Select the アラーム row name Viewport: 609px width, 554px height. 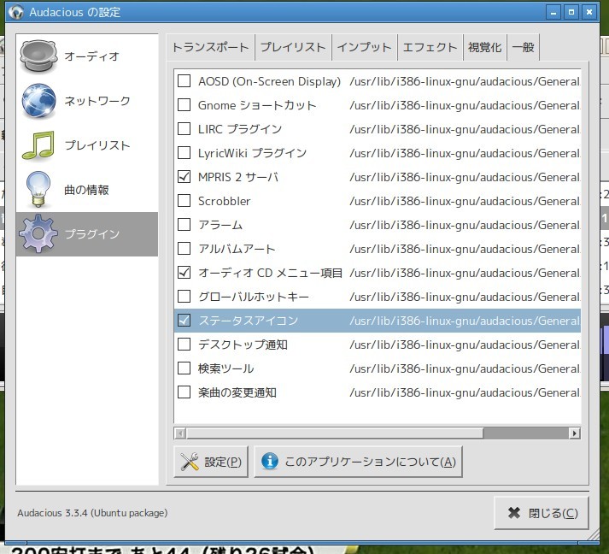point(220,225)
